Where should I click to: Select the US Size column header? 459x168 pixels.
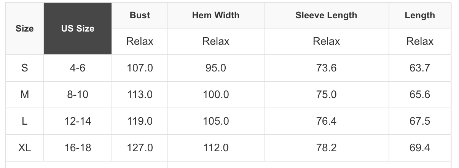(x=78, y=29)
